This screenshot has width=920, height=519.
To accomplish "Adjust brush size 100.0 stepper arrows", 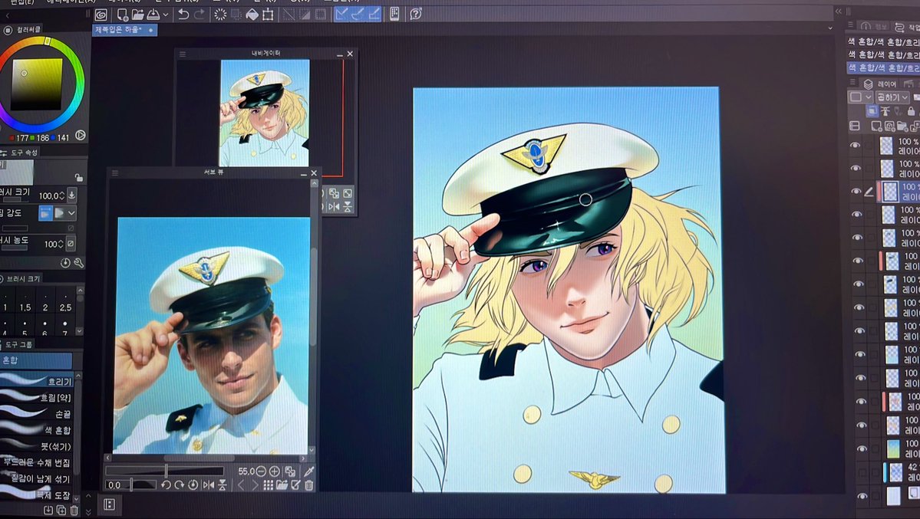I will 61,195.
